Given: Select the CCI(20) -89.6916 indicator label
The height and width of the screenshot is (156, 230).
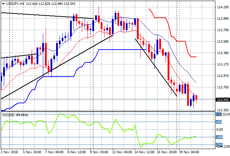Looking at the screenshot, I should point(15,115).
